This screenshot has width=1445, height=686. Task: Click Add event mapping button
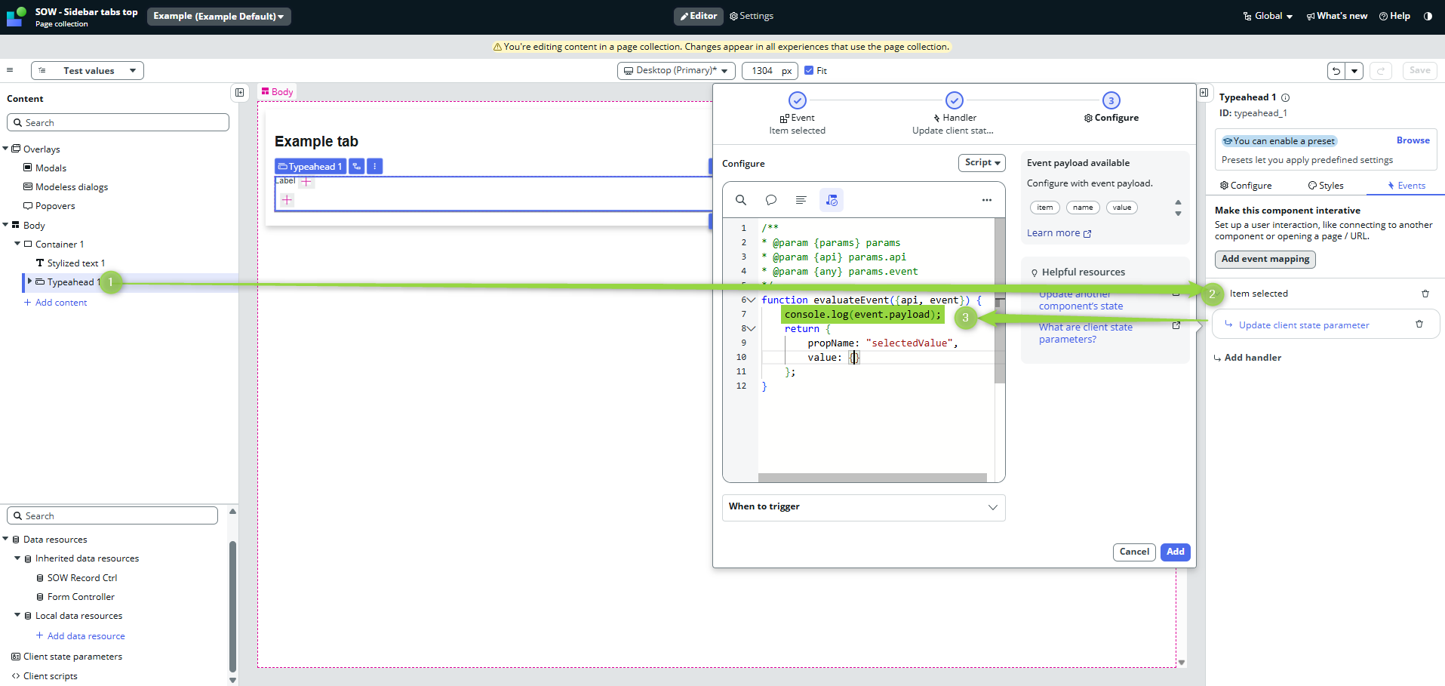point(1265,259)
